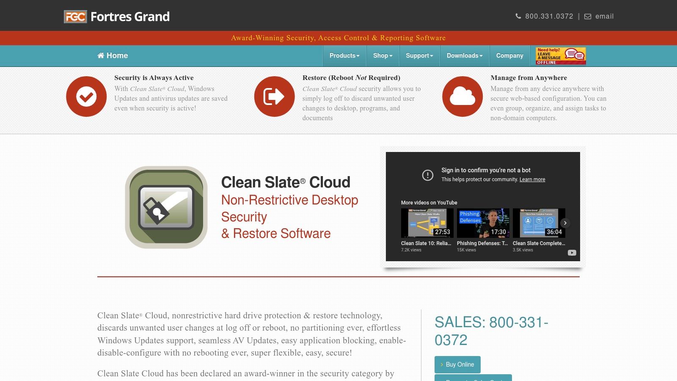Expand the Support dropdown menu
This screenshot has height=381, width=677.
pos(419,55)
